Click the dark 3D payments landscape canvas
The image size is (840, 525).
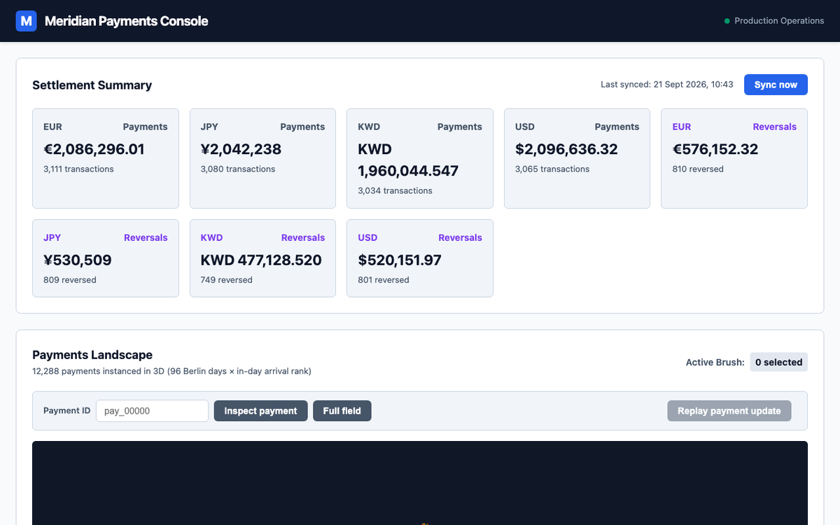(x=420, y=483)
